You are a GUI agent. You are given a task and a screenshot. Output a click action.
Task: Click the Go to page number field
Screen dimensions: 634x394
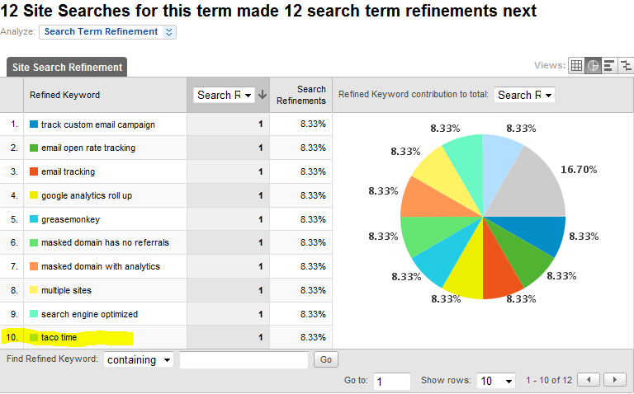(x=391, y=381)
